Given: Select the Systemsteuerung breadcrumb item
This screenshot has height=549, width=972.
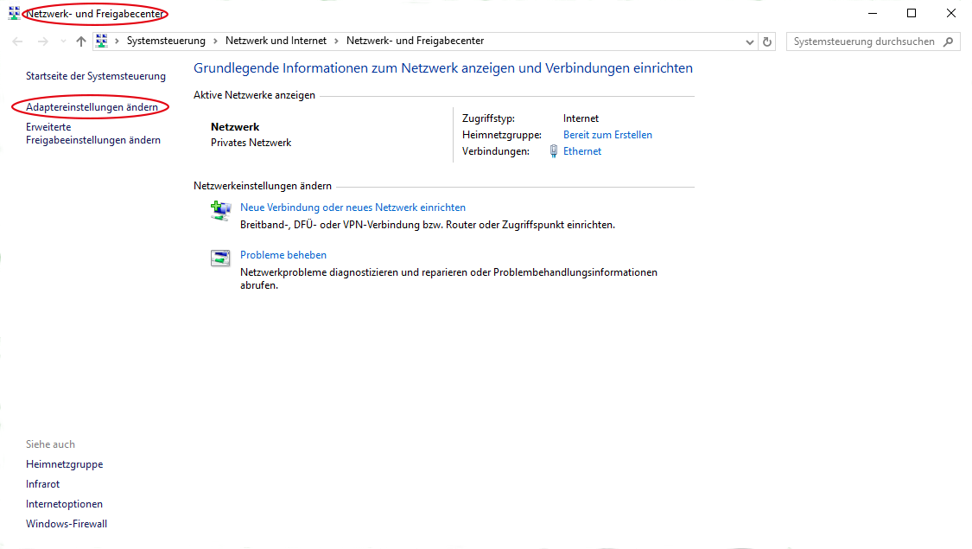Looking at the screenshot, I should pyautogui.click(x=166, y=41).
